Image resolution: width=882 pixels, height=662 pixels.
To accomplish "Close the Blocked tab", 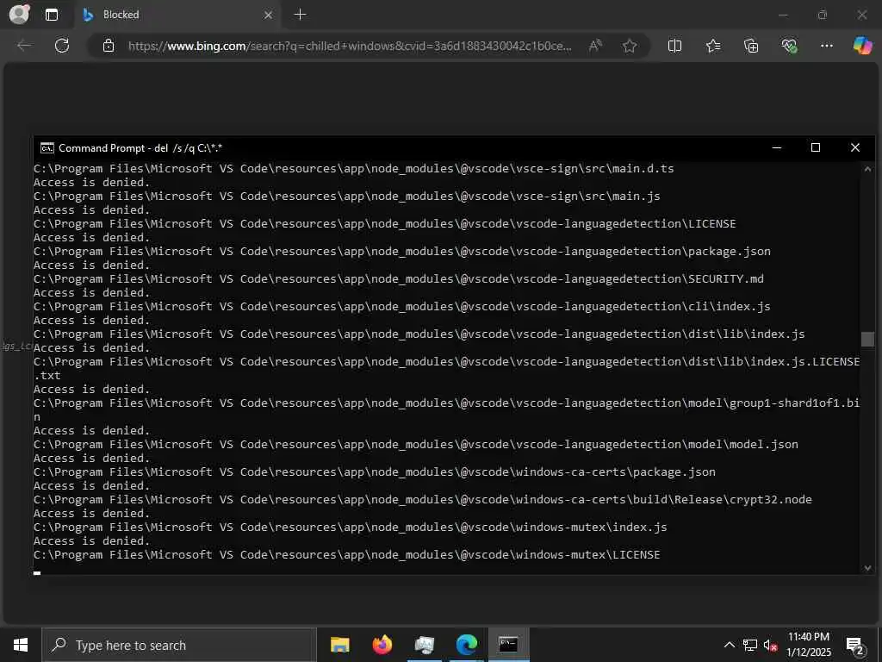I will pos(269,15).
